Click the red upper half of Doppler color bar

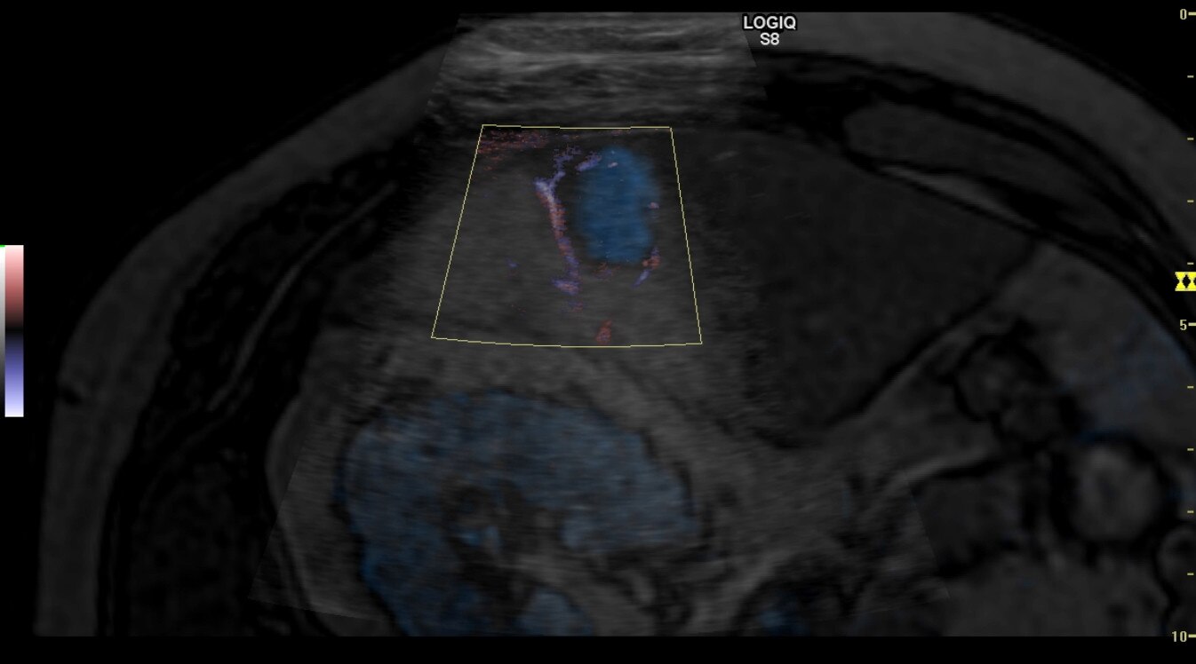pos(14,275)
